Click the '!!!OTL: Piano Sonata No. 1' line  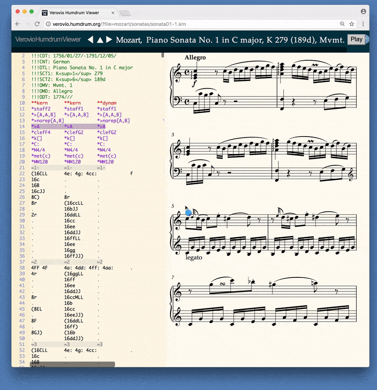pos(82,68)
